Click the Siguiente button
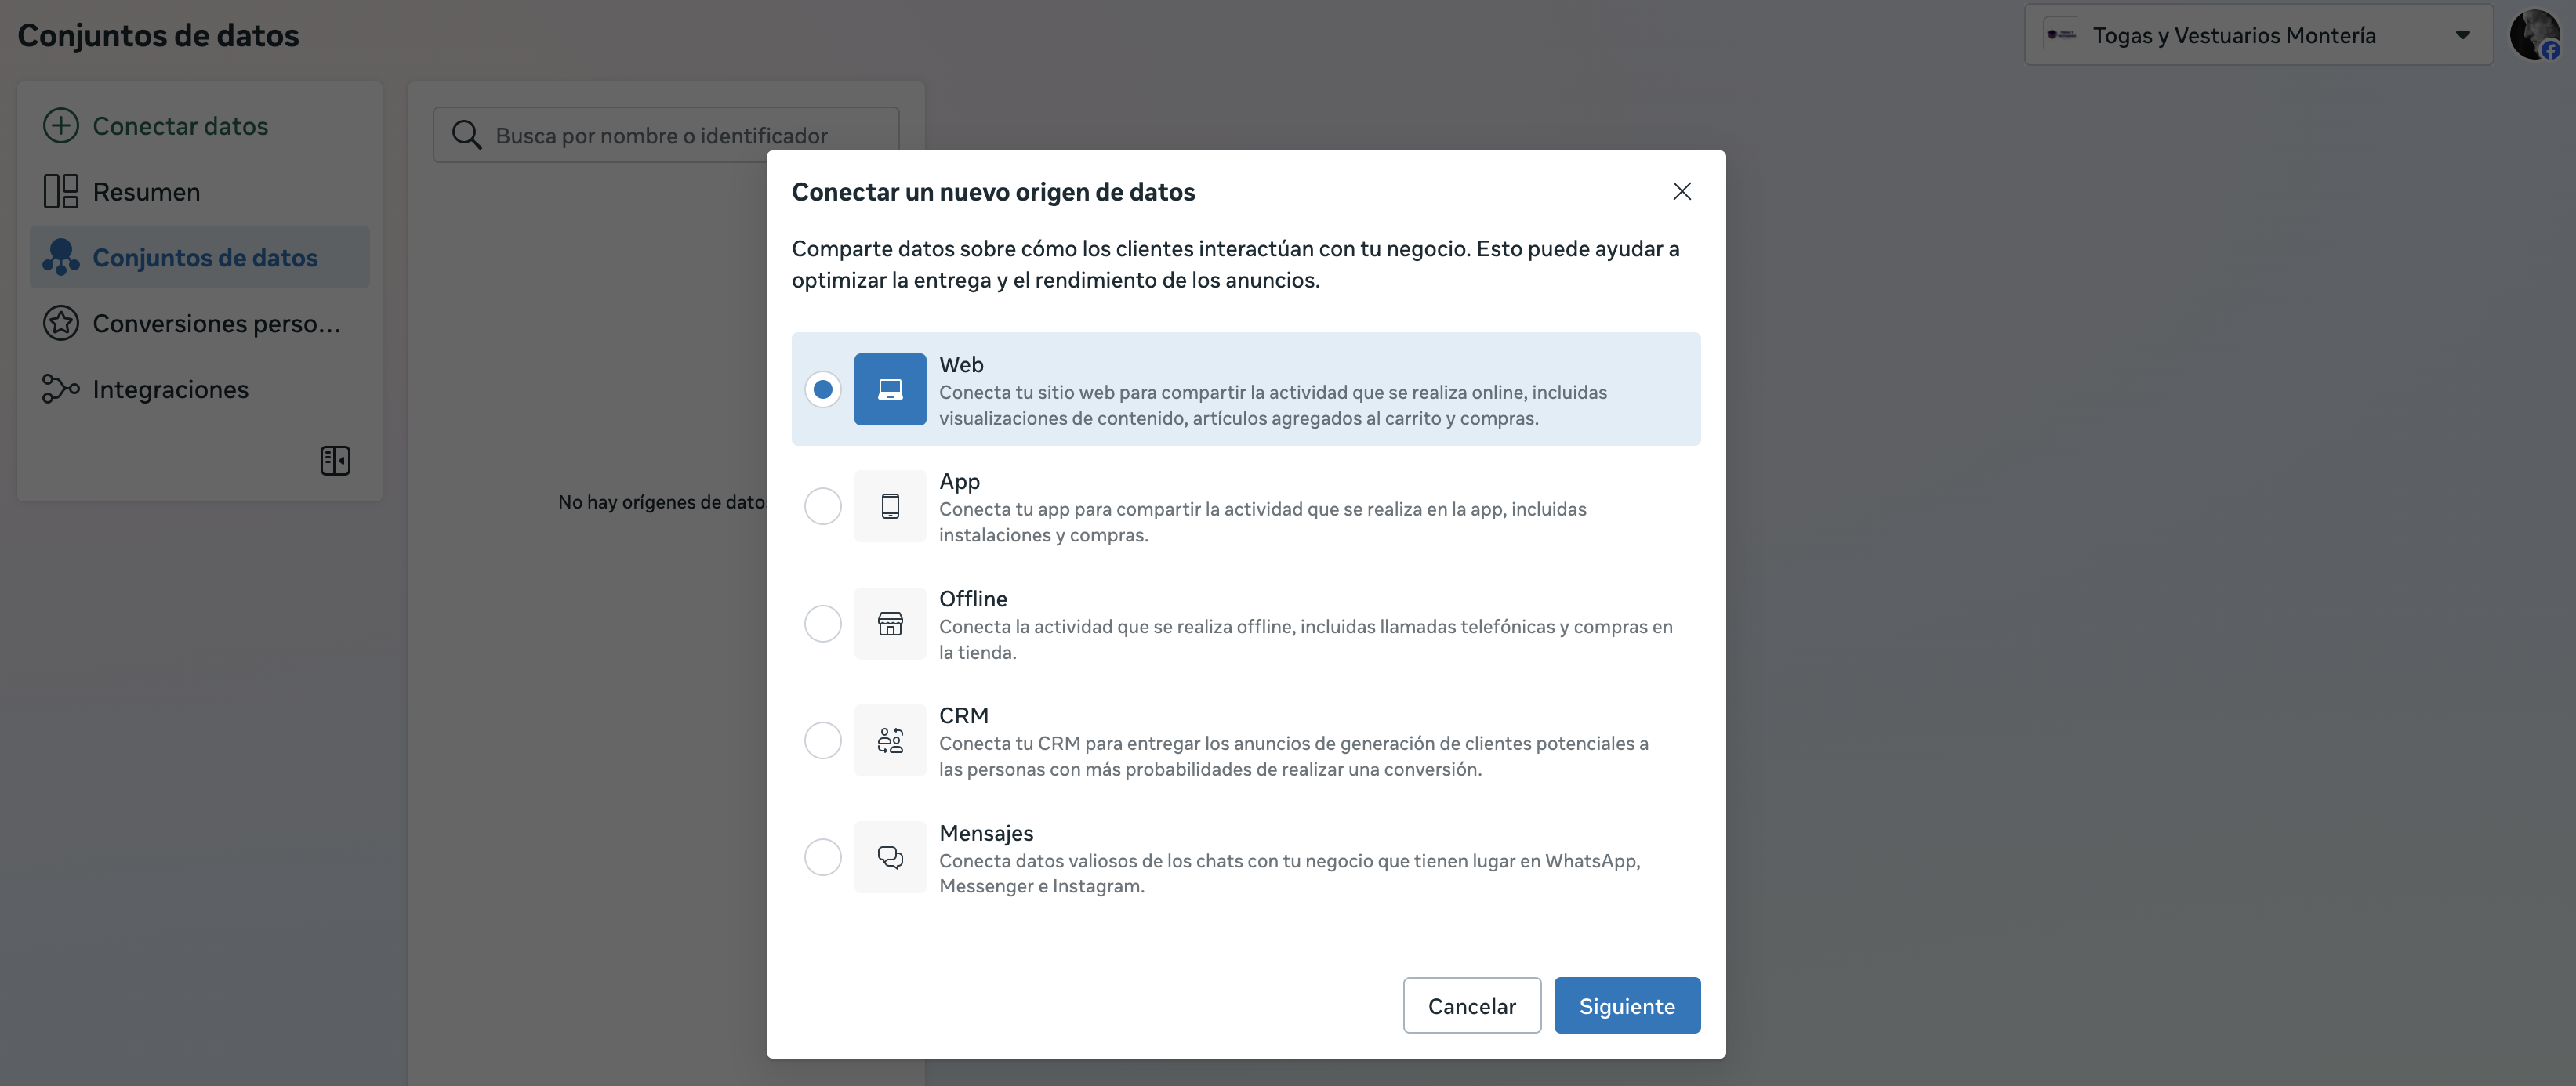2576x1086 pixels. click(1627, 1005)
